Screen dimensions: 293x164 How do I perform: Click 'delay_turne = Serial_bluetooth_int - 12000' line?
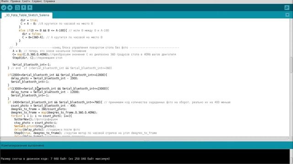[x=45, y=92]
